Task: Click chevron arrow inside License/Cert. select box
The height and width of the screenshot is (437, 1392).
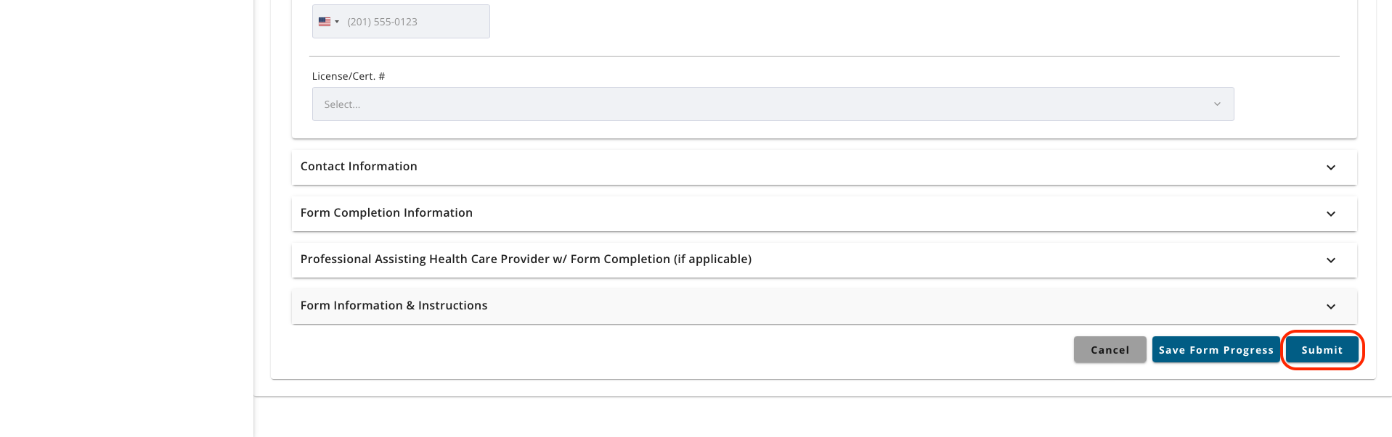Action: [x=1217, y=104]
